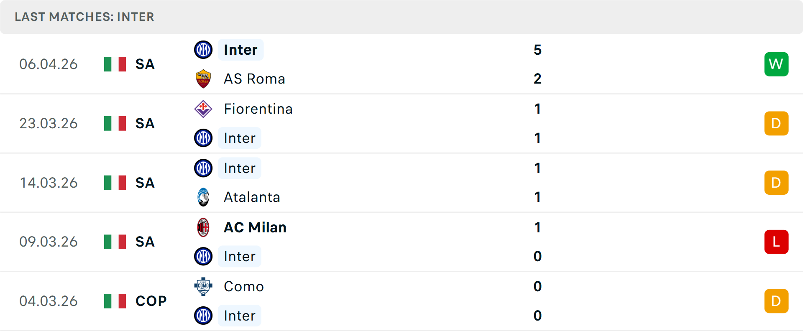
Task: Click the D badge on the Como match
Action: 776,300
